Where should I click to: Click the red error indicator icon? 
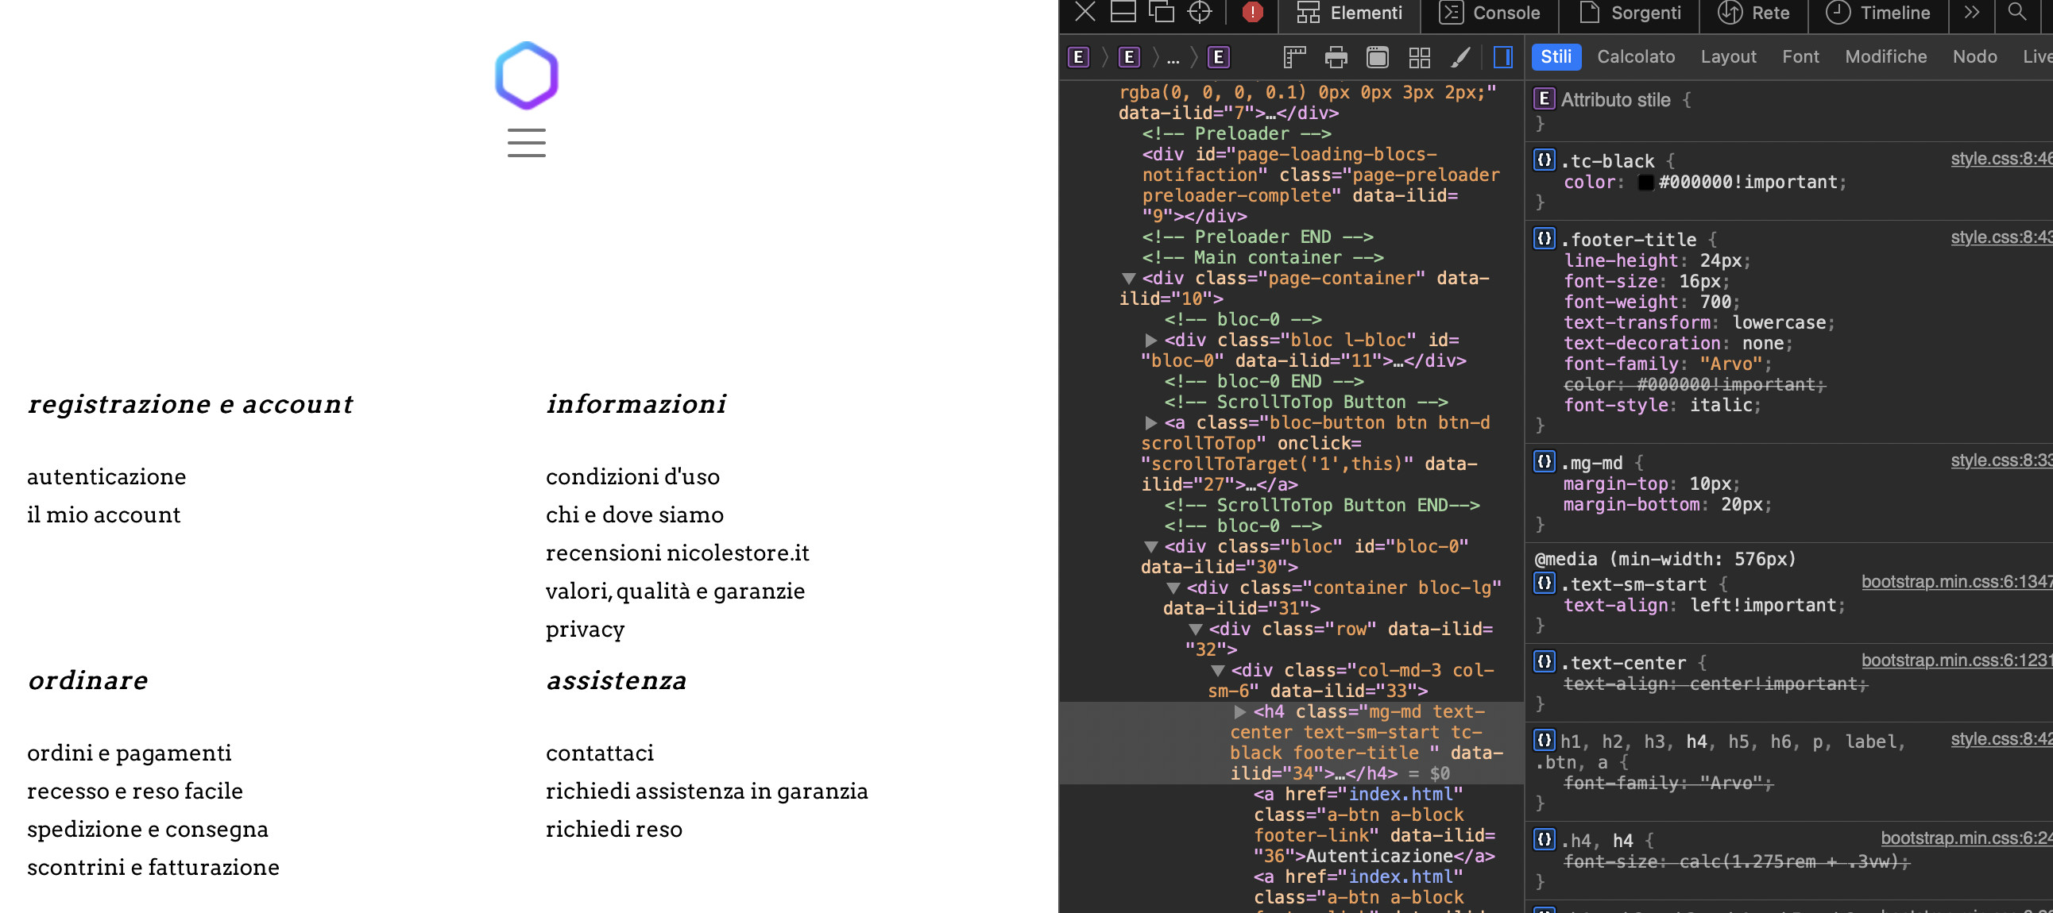tap(1252, 12)
